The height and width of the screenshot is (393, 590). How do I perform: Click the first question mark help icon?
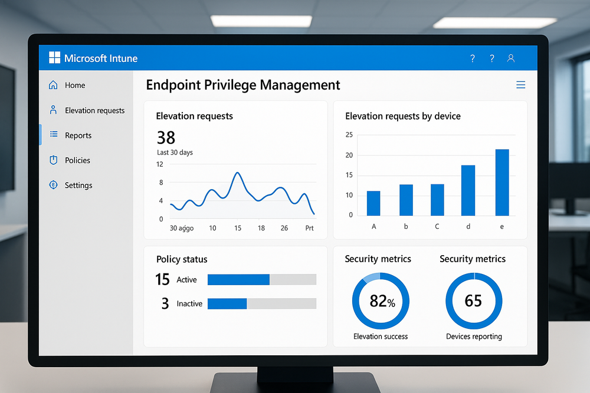coord(473,58)
